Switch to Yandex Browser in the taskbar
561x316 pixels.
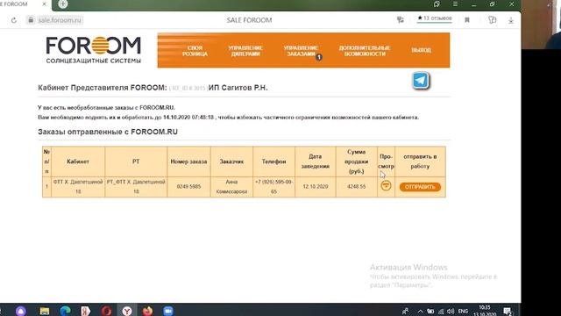tap(126, 311)
